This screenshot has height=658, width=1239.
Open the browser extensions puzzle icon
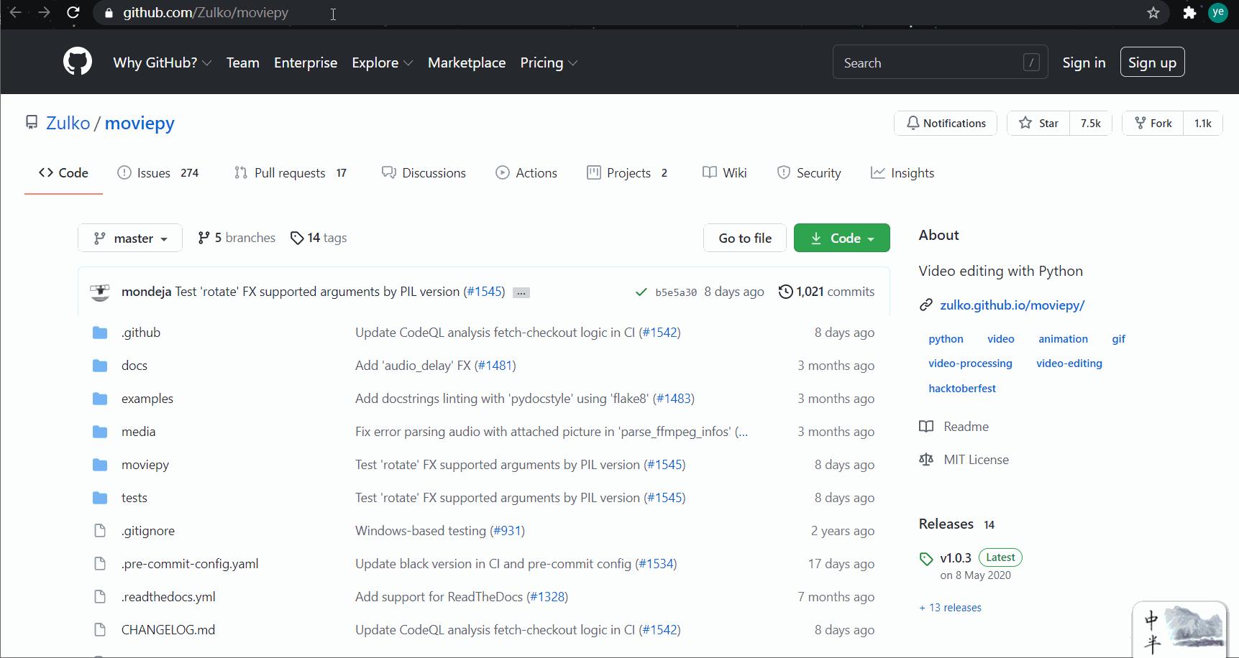1189,12
